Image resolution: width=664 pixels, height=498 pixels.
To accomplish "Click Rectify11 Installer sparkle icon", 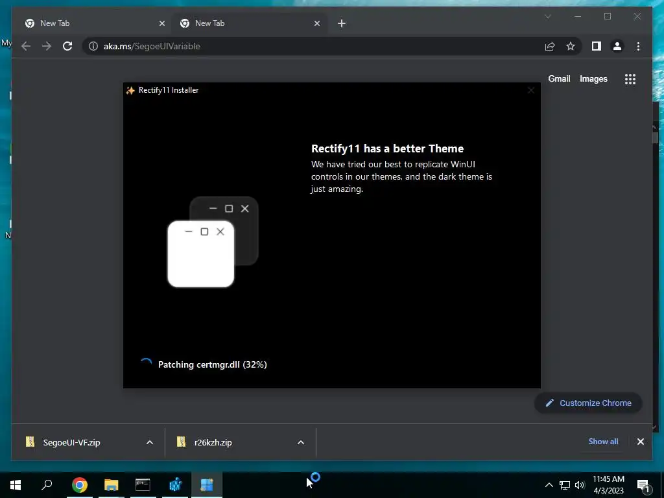I will pyautogui.click(x=130, y=90).
